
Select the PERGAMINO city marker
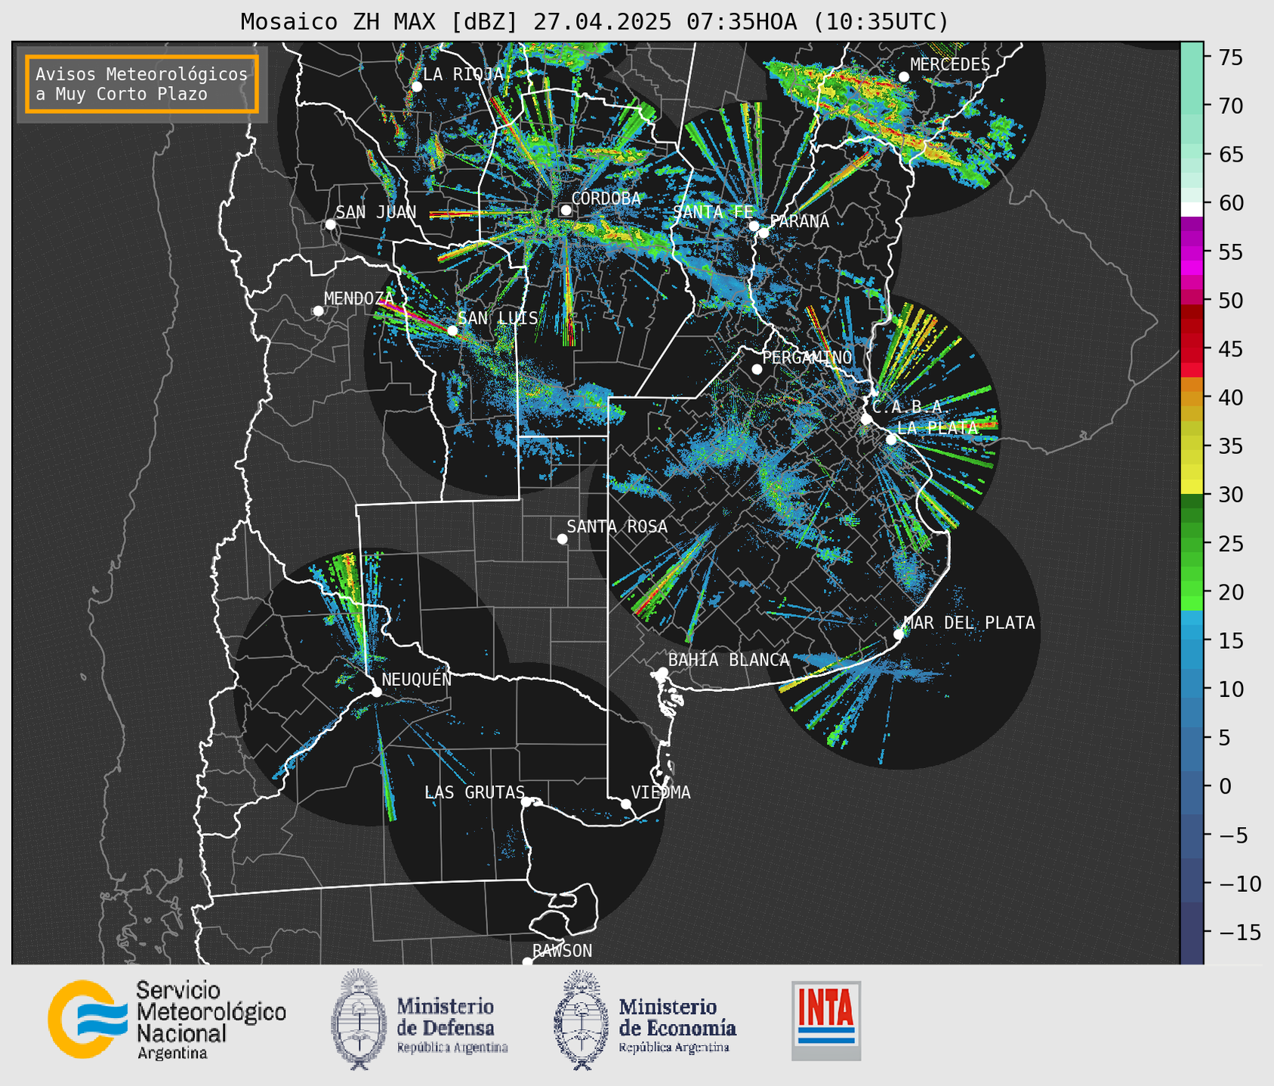(x=757, y=369)
